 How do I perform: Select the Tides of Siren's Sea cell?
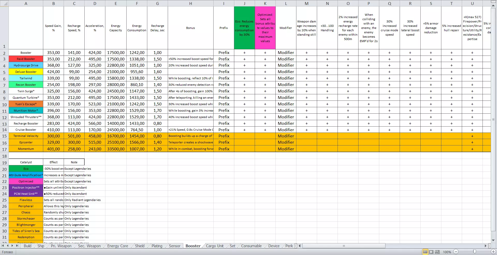pos(26,231)
